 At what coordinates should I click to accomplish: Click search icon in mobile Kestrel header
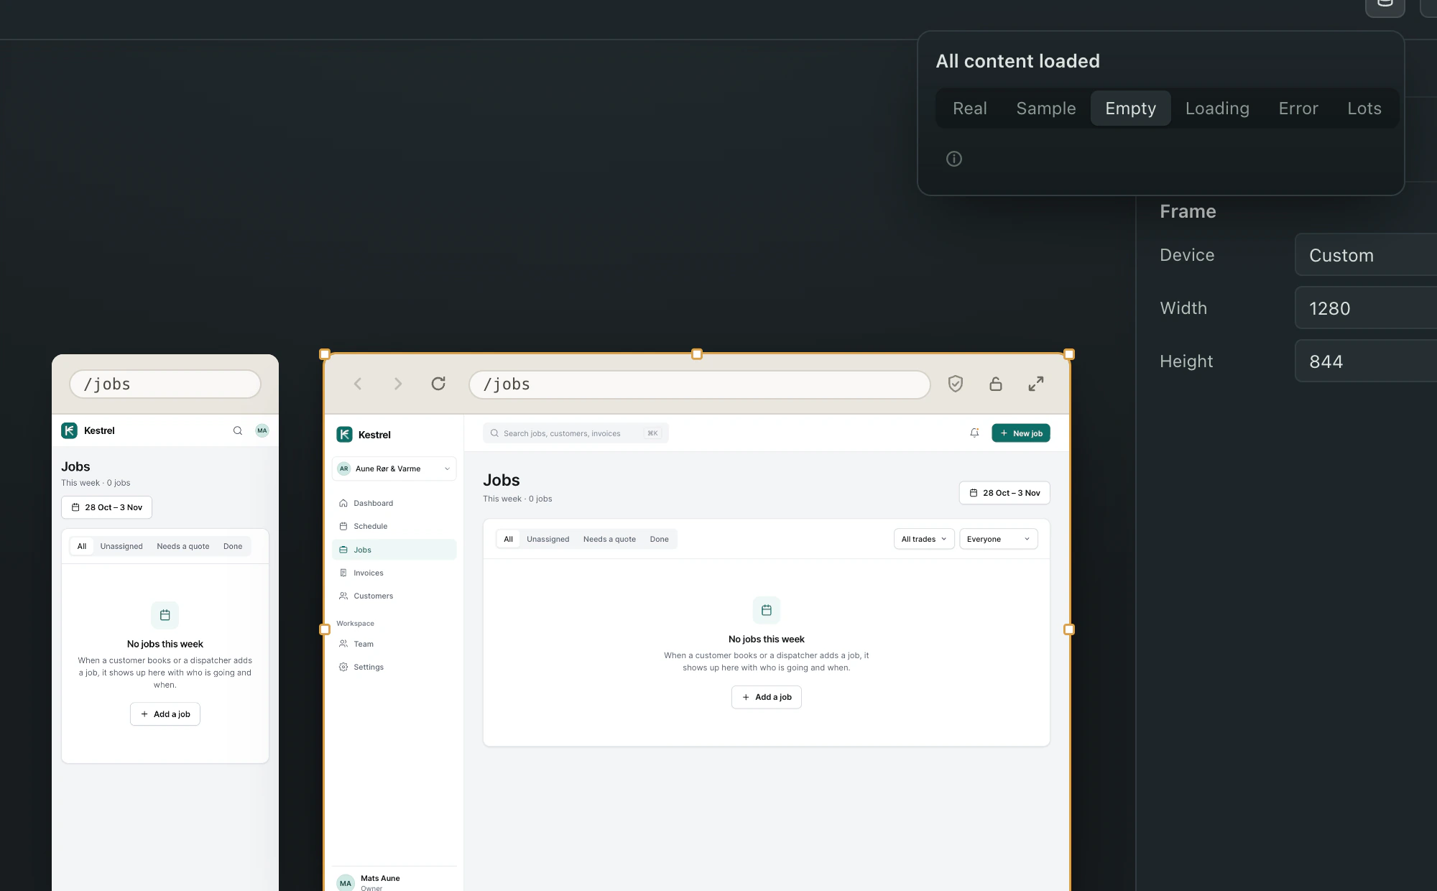point(238,430)
